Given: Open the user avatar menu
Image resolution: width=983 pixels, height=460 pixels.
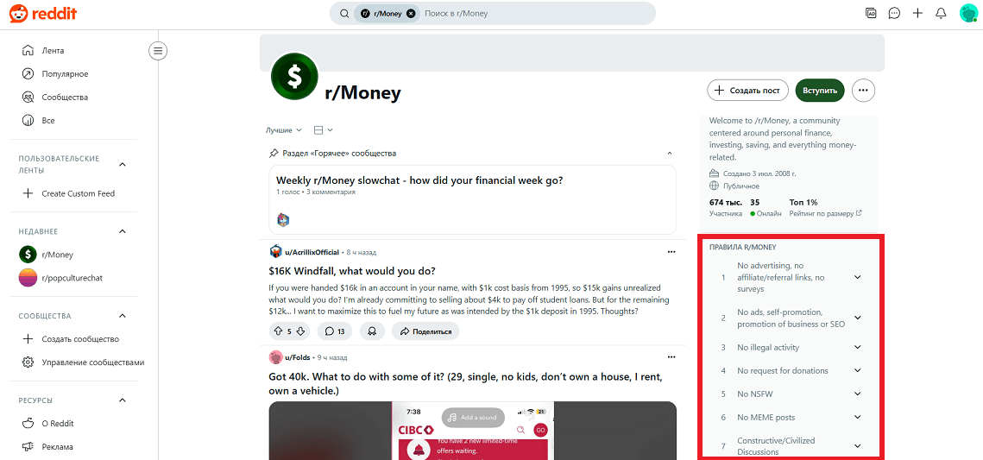Looking at the screenshot, I should [x=968, y=13].
